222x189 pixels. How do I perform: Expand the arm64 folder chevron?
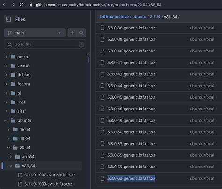point(11,157)
